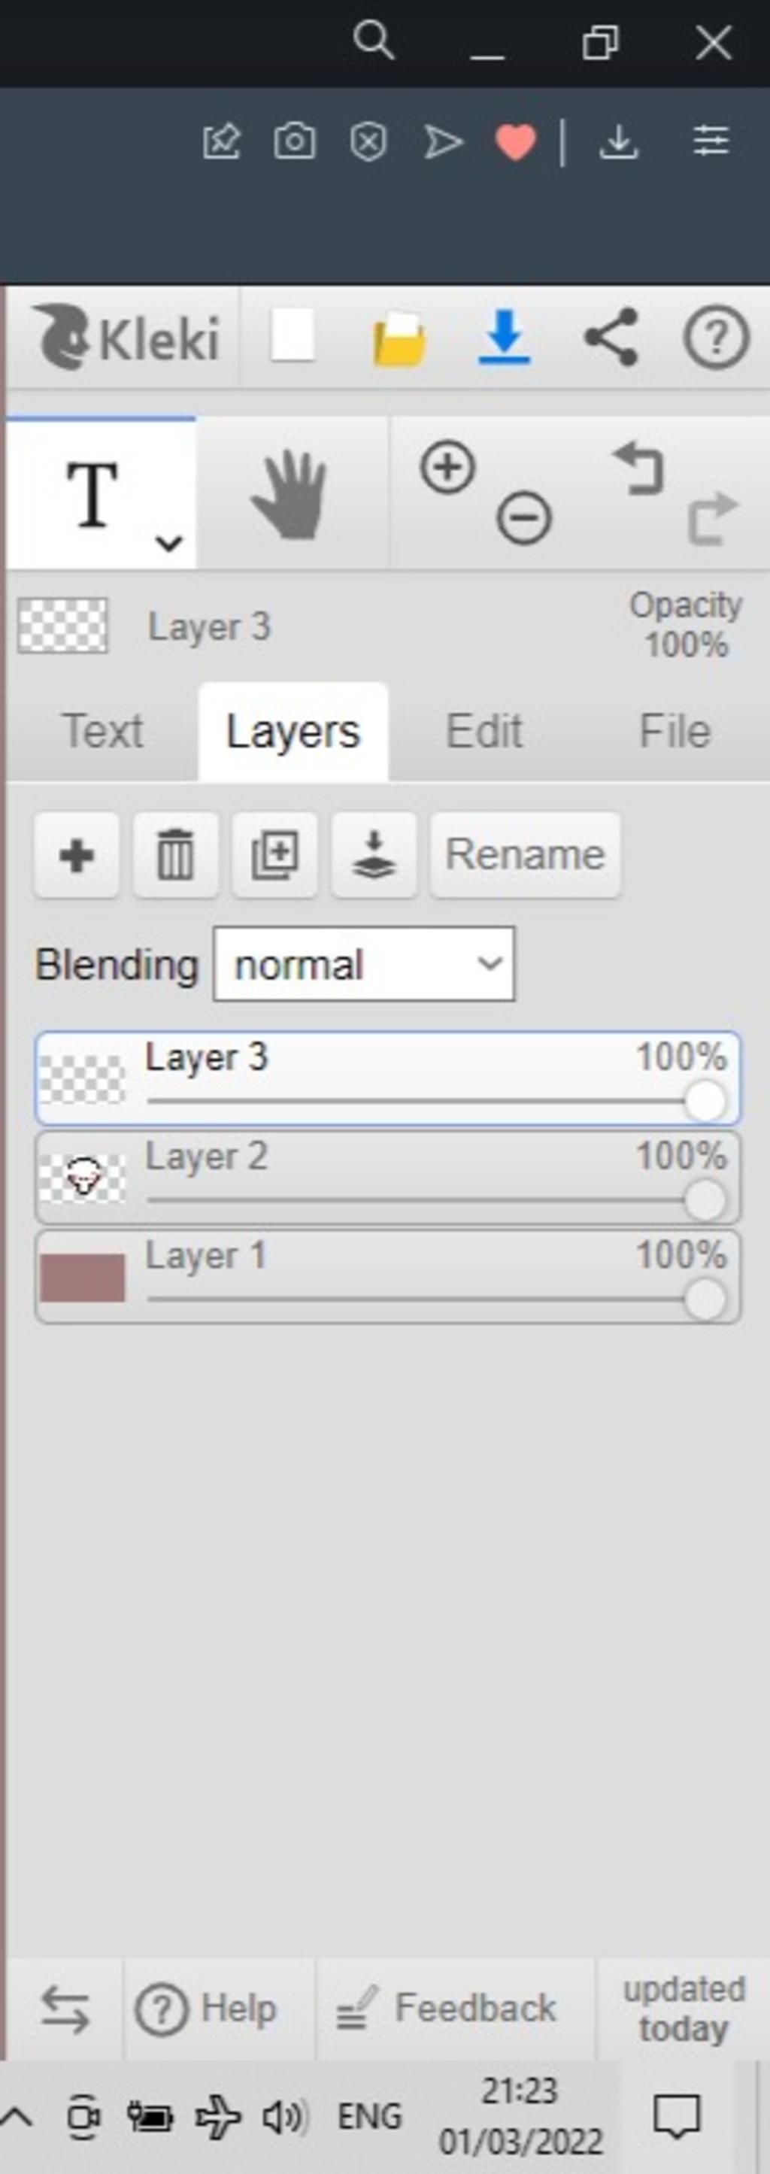The height and width of the screenshot is (2174, 770).
Task: Delete layer using the trash icon
Action: coord(176,855)
